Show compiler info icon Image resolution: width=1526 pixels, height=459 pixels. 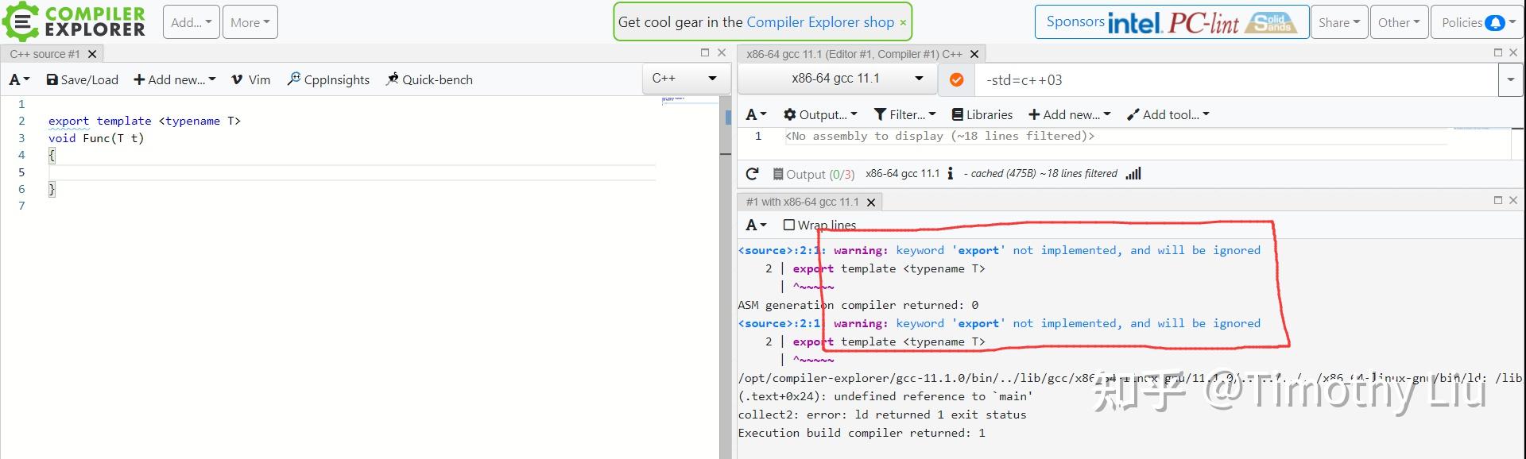(951, 173)
